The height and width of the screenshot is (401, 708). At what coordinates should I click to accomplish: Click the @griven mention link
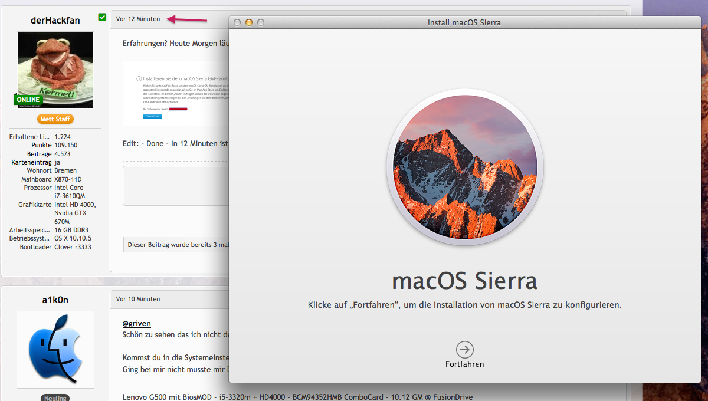(137, 323)
